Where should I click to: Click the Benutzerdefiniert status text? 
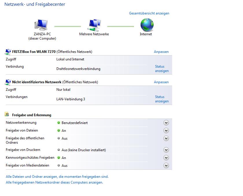[75, 123]
